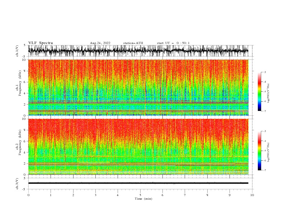Click tick "6" on the Time axis
This screenshot has height=219, width=284.
click(162, 195)
